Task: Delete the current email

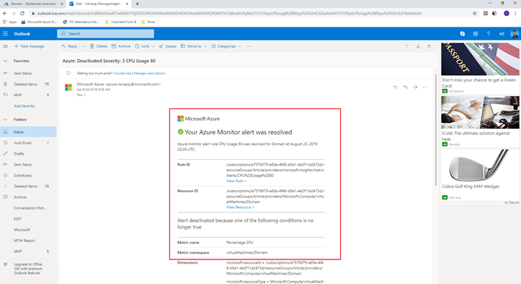Action: 98,46
